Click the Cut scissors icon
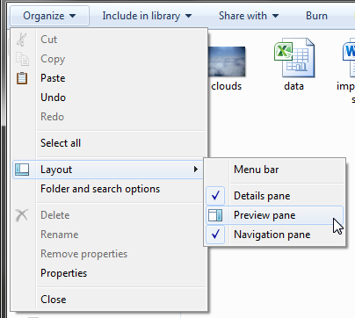The image size is (355, 318). 22,40
